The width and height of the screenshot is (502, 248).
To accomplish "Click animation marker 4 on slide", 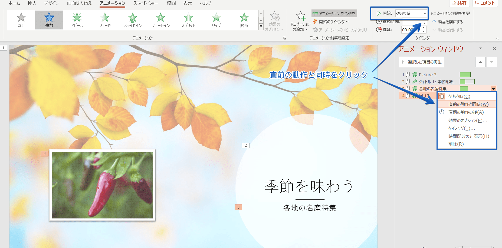I will (45, 154).
